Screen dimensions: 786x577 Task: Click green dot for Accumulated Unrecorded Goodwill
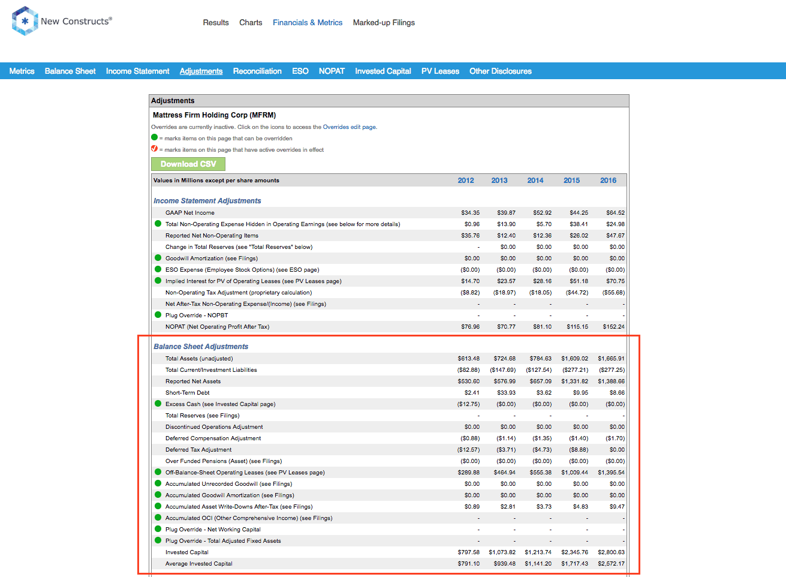158,483
